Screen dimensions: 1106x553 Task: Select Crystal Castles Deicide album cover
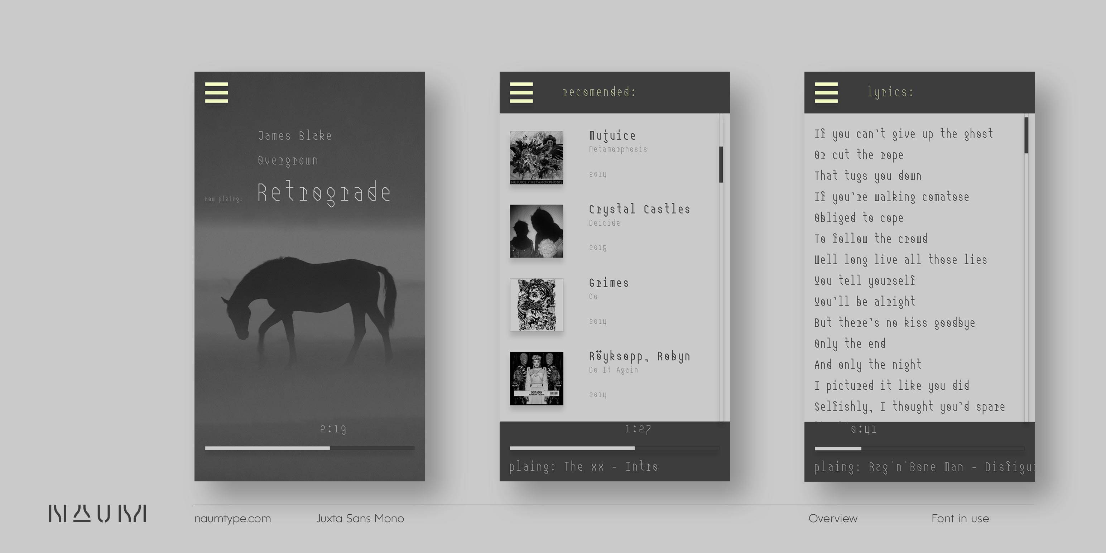click(536, 231)
